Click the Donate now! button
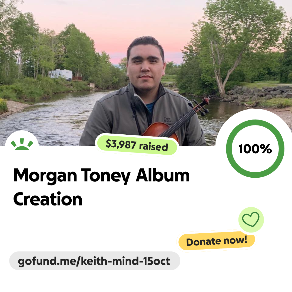This screenshot has height=292, width=292. click(217, 241)
